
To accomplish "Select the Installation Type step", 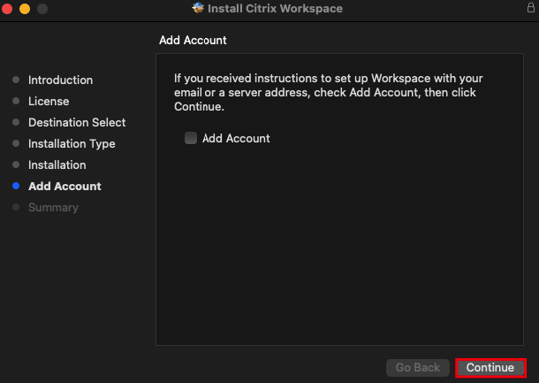I will click(x=72, y=144).
